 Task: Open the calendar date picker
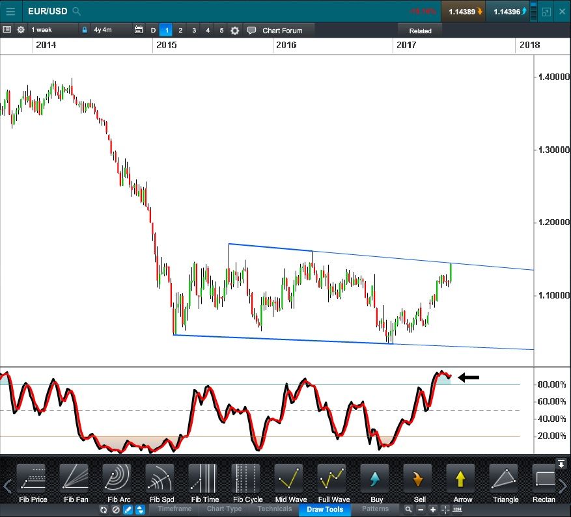139,30
